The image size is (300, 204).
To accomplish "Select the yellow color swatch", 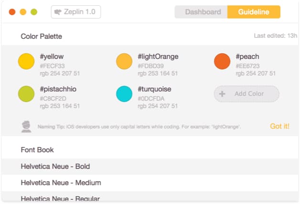I will pos(26,61).
